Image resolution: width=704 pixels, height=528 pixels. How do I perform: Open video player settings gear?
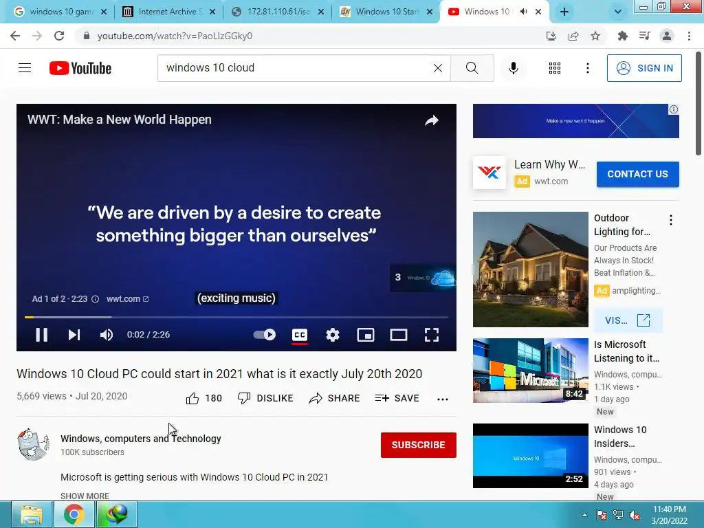click(333, 335)
